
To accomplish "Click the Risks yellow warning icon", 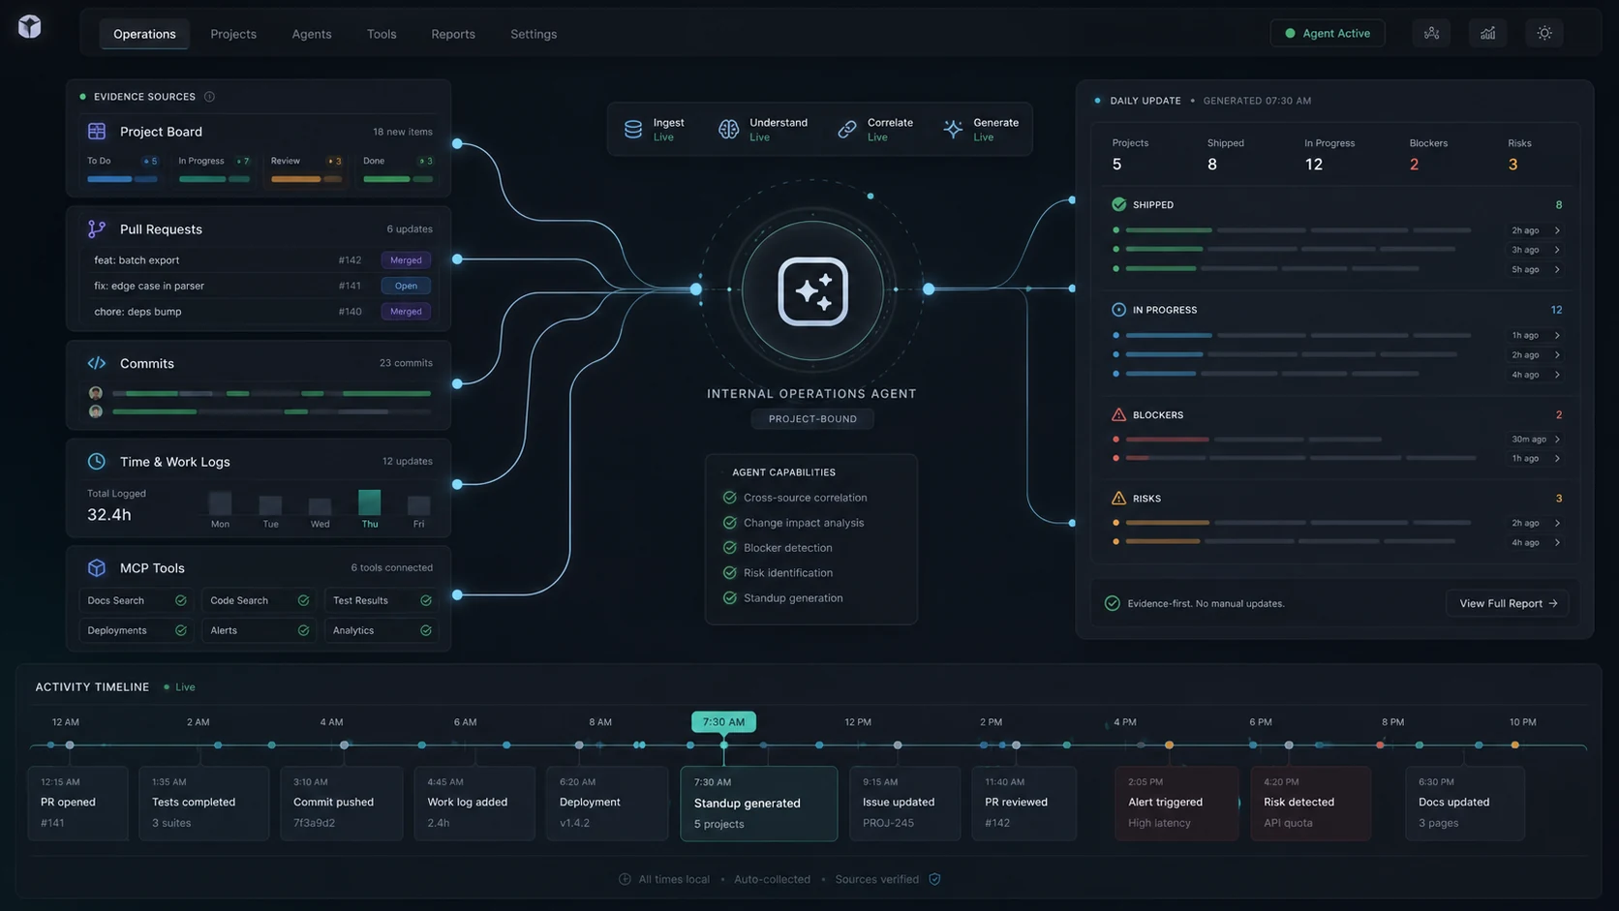I will [x=1118, y=499].
